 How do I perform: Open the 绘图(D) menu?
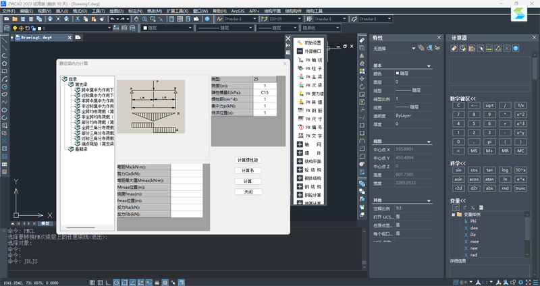(x=115, y=11)
